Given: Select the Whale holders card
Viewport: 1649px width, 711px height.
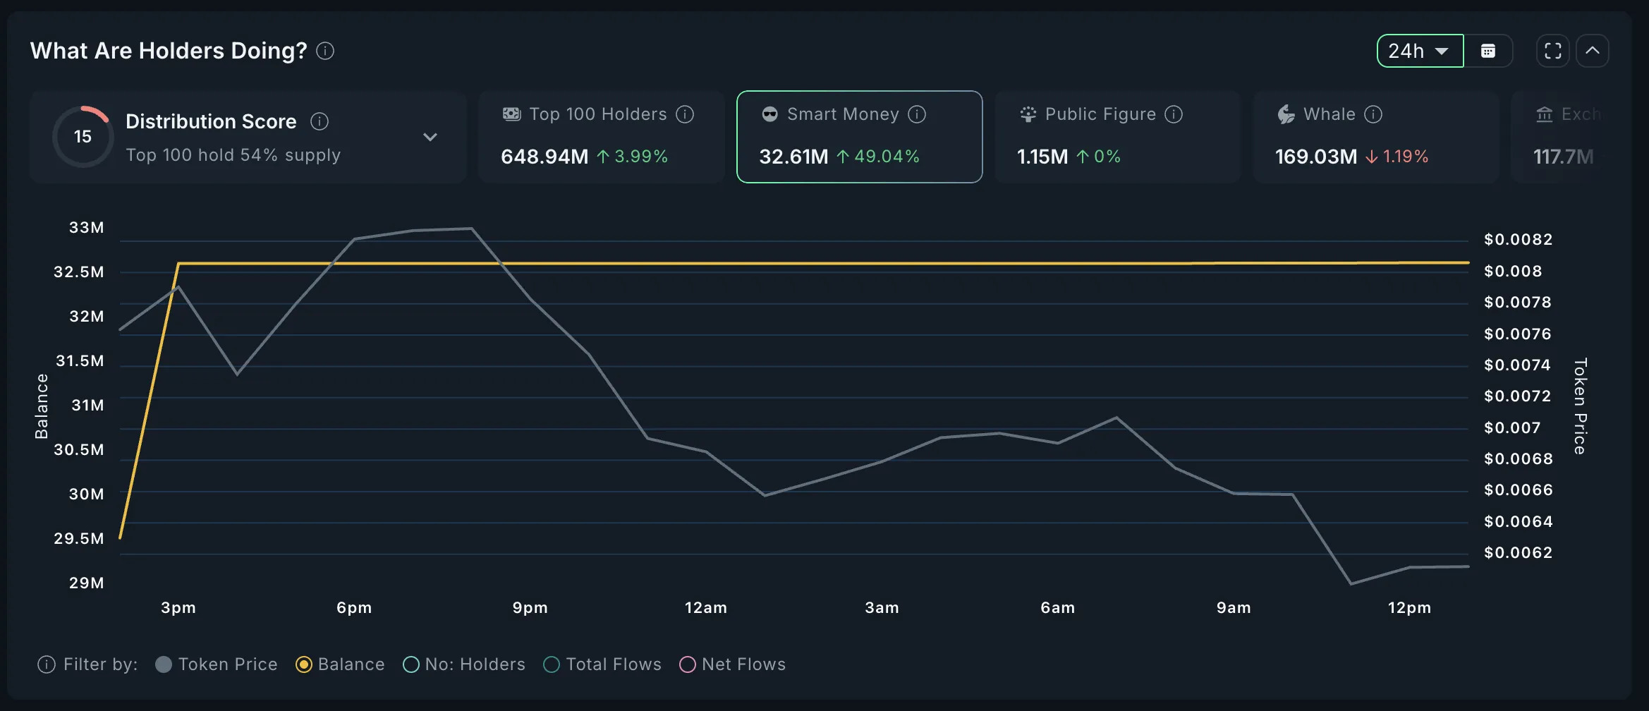Looking at the screenshot, I should 1375,137.
